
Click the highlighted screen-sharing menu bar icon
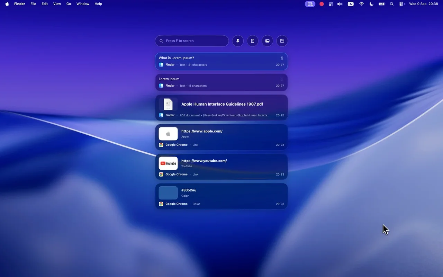tap(310, 4)
